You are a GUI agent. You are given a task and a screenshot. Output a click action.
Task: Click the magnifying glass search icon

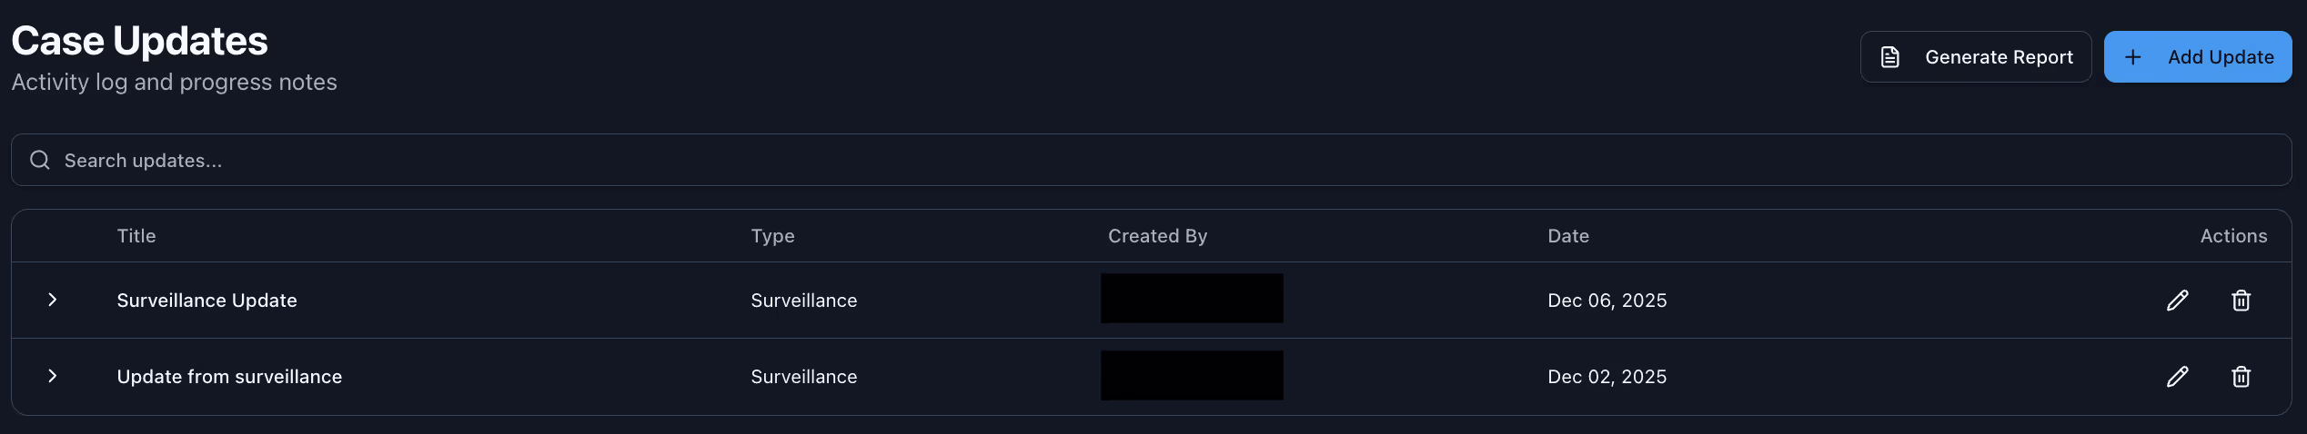pyautogui.click(x=40, y=161)
